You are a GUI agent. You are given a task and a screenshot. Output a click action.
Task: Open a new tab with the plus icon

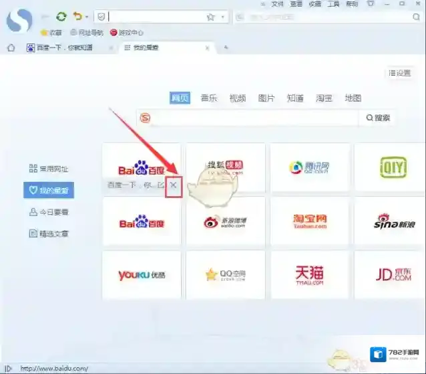226,48
